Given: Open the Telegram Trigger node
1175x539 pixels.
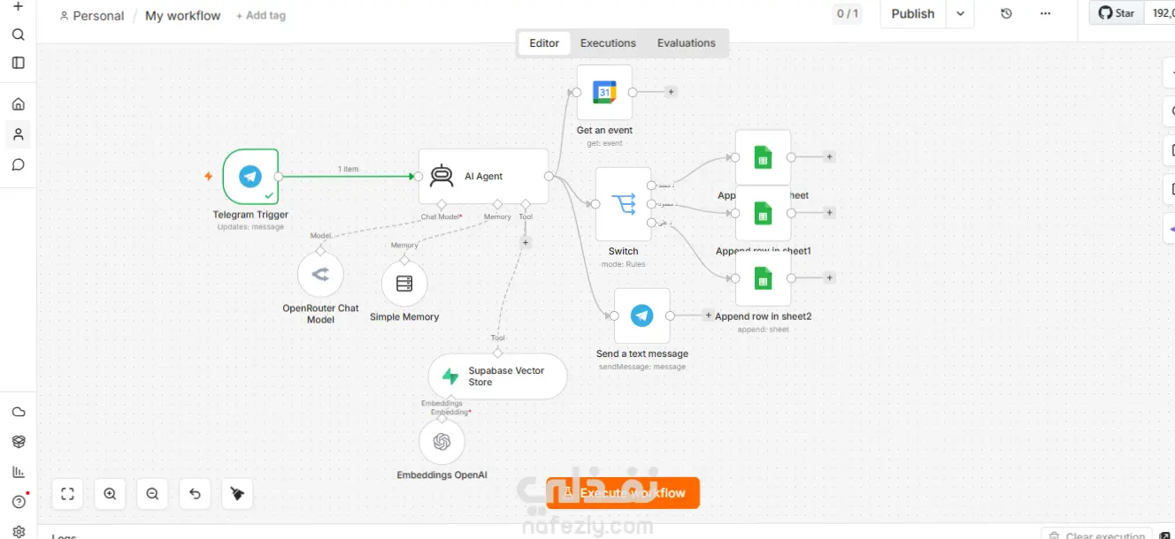Looking at the screenshot, I should pos(250,177).
